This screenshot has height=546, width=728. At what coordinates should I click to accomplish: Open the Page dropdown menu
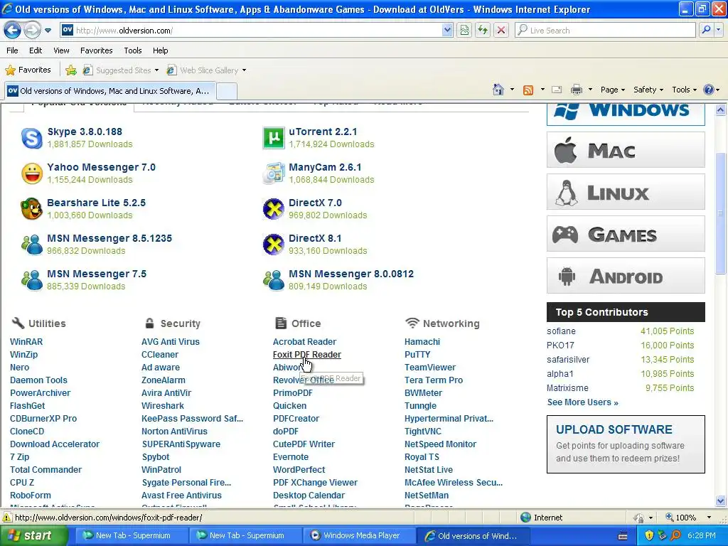(x=612, y=90)
